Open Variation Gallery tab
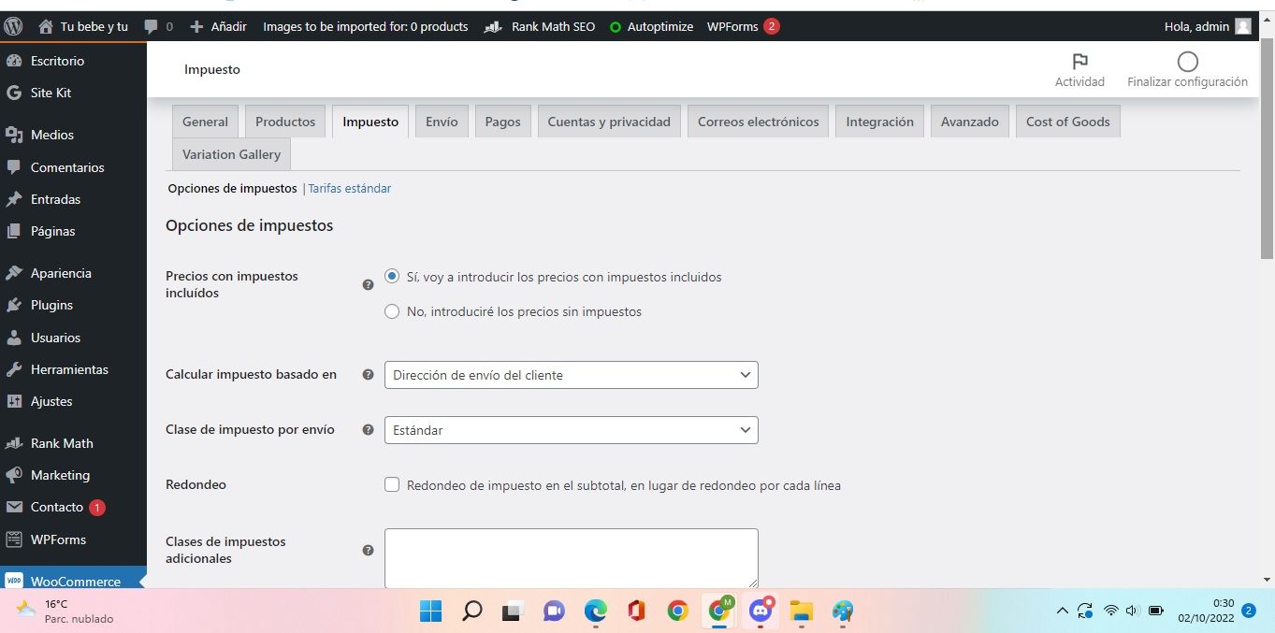Viewport: 1275px width, 633px height. [231, 154]
